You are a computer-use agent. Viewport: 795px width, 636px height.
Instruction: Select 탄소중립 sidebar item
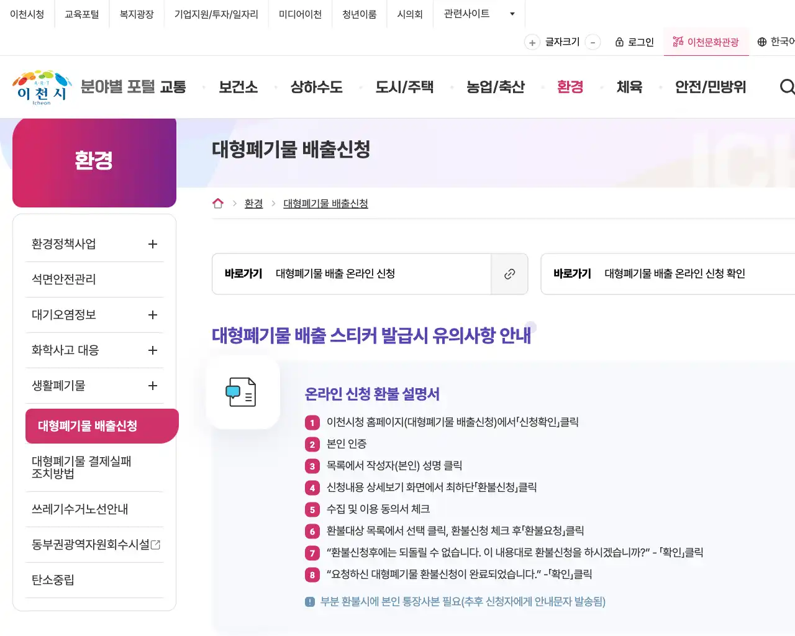[x=94, y=580]
